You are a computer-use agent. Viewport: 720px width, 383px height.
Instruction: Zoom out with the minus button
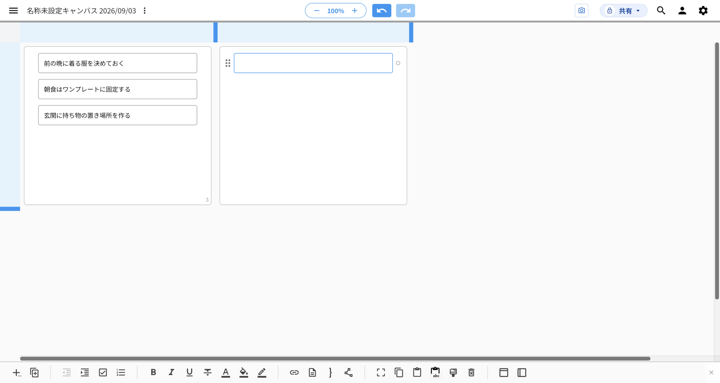[316, 11]
